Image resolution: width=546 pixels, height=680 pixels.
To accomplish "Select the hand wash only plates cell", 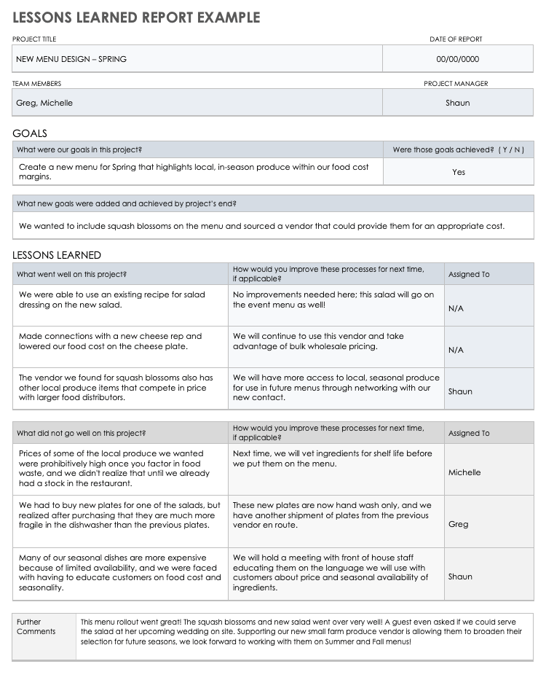I will tap(335, 520).
